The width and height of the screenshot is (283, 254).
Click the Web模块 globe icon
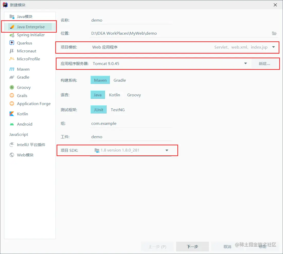coord(12,155)
